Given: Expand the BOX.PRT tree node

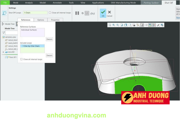Looking at the screenshot, I should click(x=3, y=52).
